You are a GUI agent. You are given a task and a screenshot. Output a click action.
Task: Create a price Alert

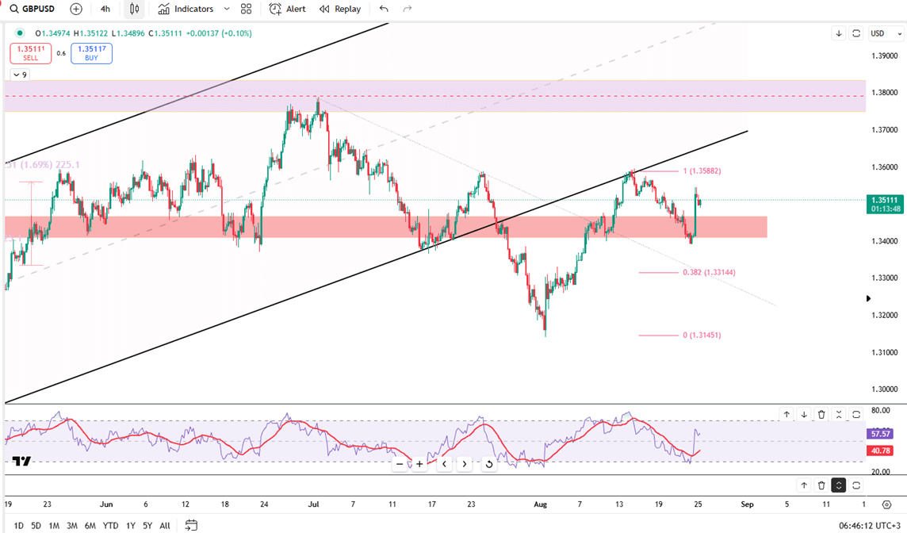(287, 9)
